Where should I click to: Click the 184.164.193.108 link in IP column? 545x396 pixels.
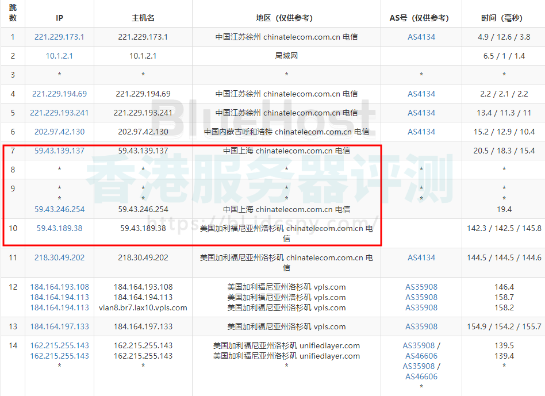(x=59, y=287)
